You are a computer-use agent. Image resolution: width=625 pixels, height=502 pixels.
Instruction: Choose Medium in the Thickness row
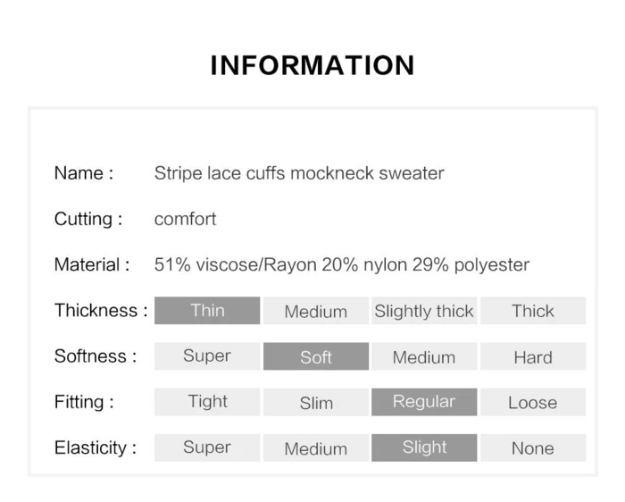point(316,310)
